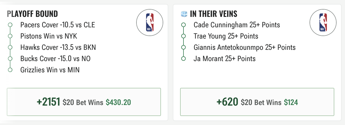Click the circle marker beside Ja Morant leg
This screenshot has height=125, width=345.
click(183, 59)
